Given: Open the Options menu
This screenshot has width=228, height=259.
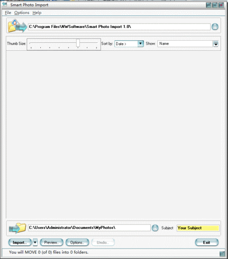Looking at the screenshot, I should [21, 13].
